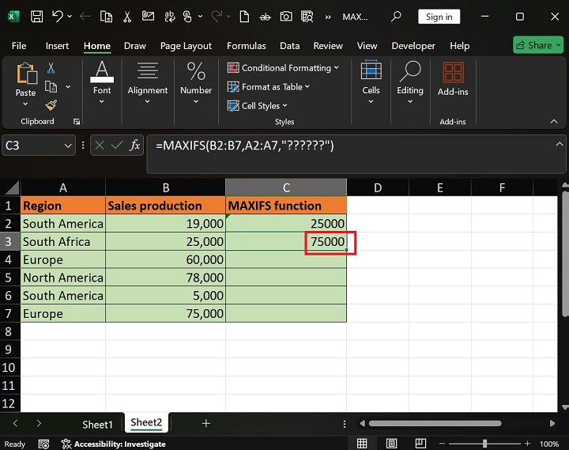
Task: Click the green Share button
Action: coord(537,45)
